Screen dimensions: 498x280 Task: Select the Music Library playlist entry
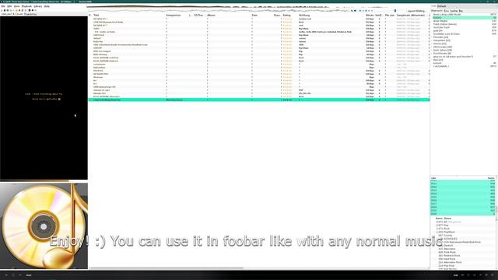[464, 15]
